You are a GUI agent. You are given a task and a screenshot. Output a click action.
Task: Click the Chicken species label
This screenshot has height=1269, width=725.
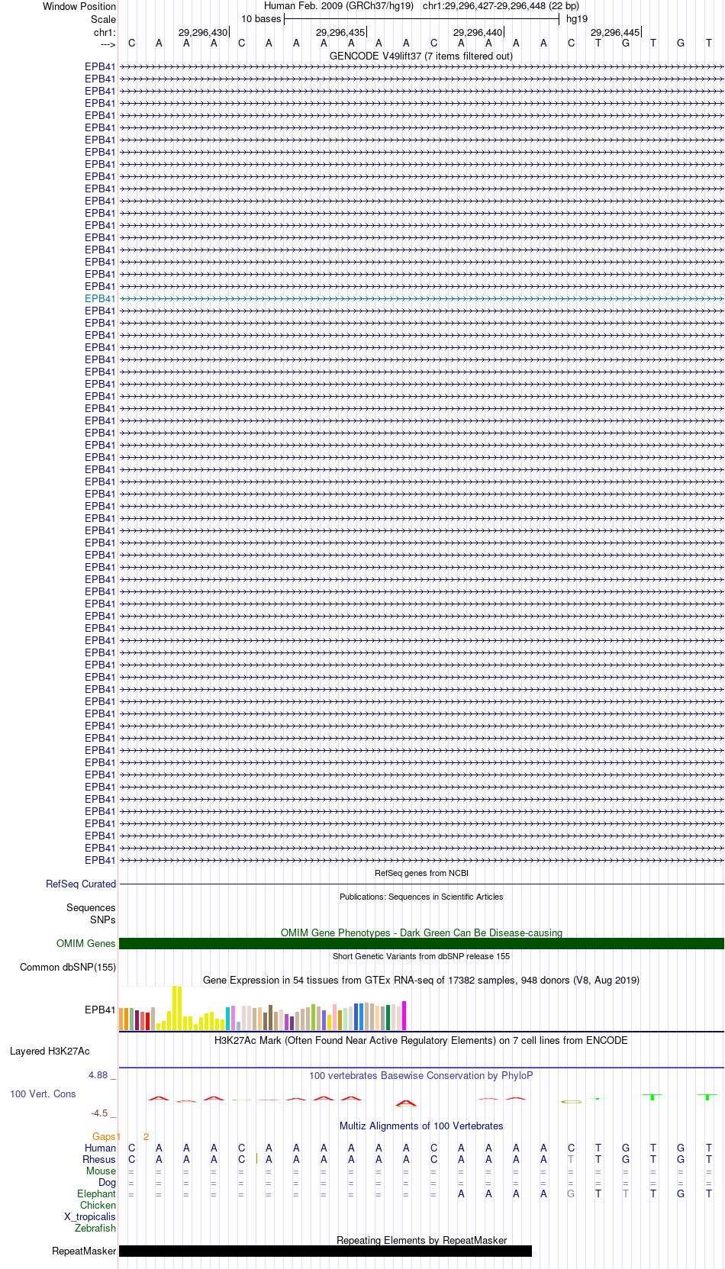tap(98, 1205)
